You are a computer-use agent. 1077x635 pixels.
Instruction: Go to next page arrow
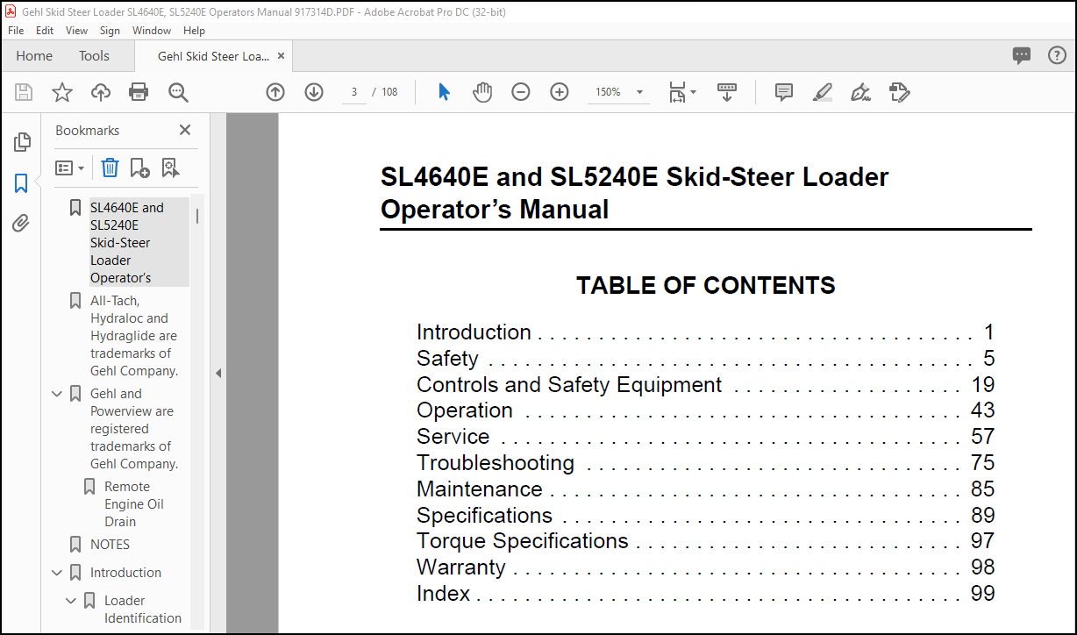coord(314,92)
